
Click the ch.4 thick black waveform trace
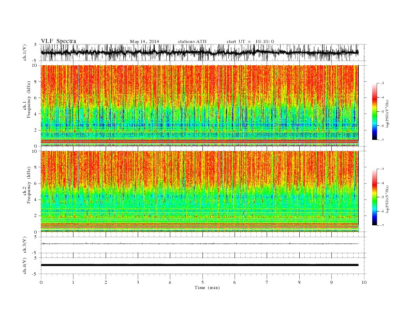(x=199, y=265)
